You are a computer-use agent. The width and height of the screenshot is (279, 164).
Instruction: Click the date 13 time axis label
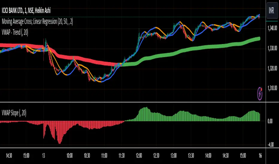44,156
